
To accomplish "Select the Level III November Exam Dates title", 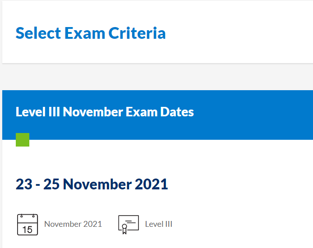I will click(105, 112).
